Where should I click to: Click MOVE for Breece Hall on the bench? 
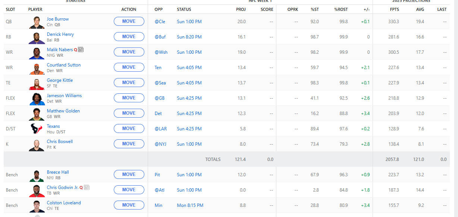tap(129, 174)
